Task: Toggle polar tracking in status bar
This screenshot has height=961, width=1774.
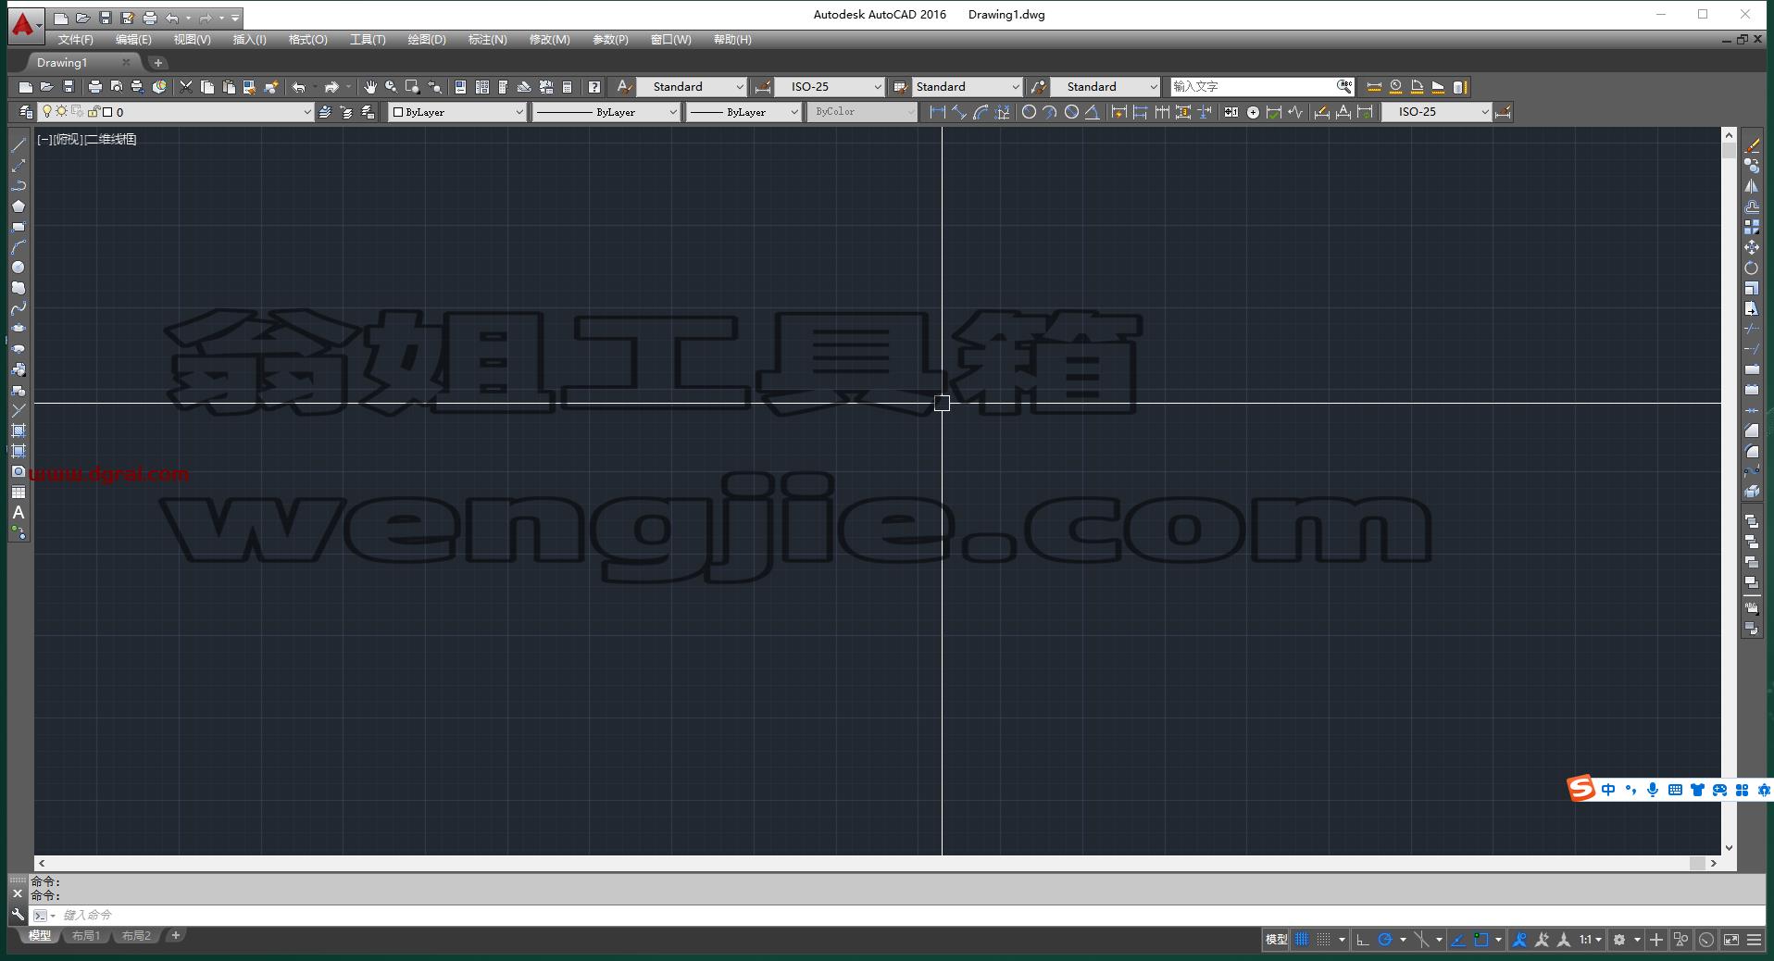Action: coord(1385,940)
